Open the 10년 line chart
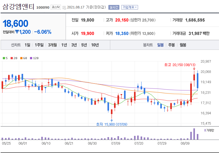The height and width of the screenshot is (153, 219). (95, 45)
